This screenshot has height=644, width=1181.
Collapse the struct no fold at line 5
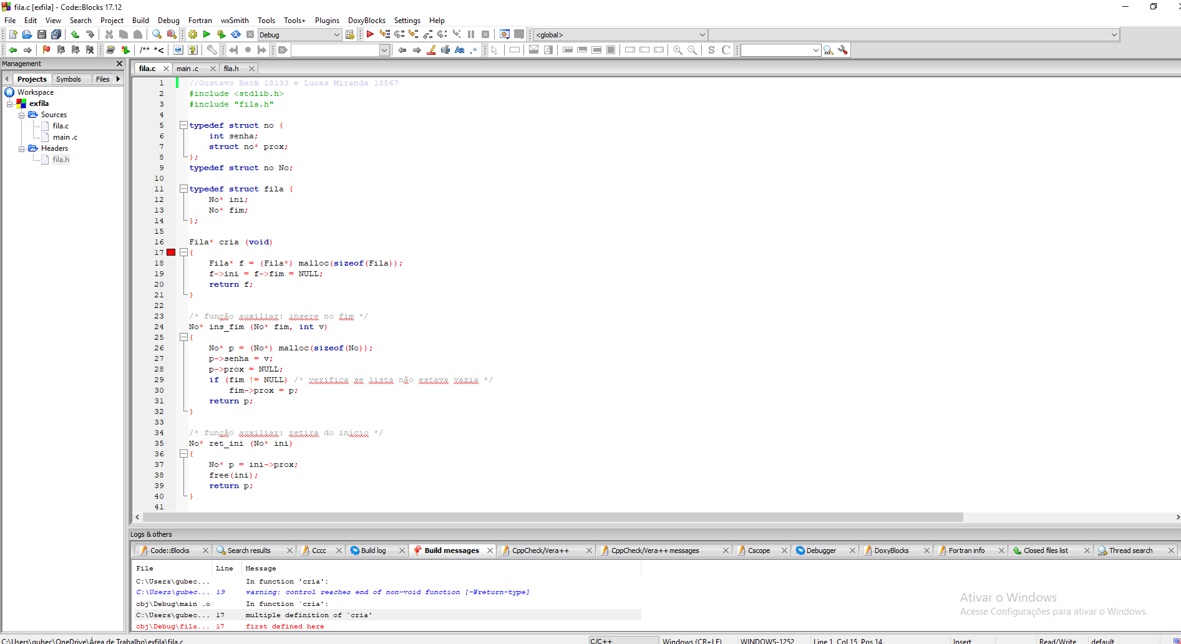tap(183, 125)
